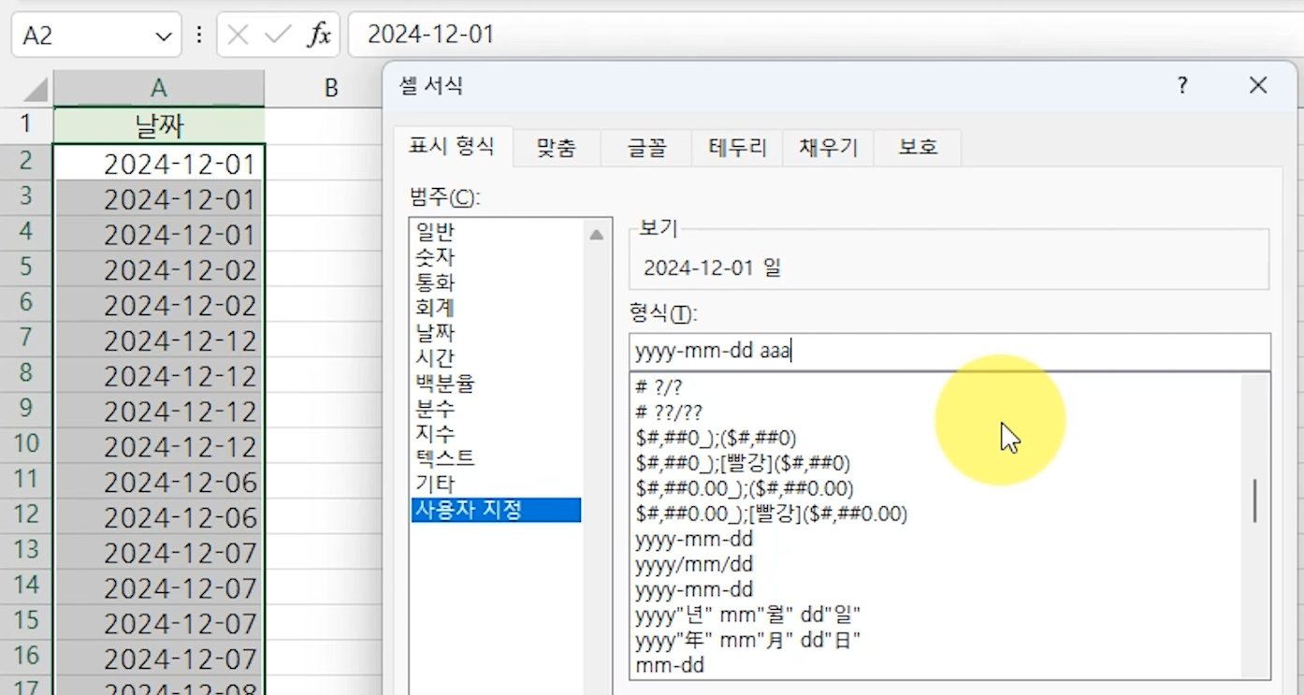Click the format list scrollbar thumb
Screen dimensions: 1304x695
(1254, 500)
